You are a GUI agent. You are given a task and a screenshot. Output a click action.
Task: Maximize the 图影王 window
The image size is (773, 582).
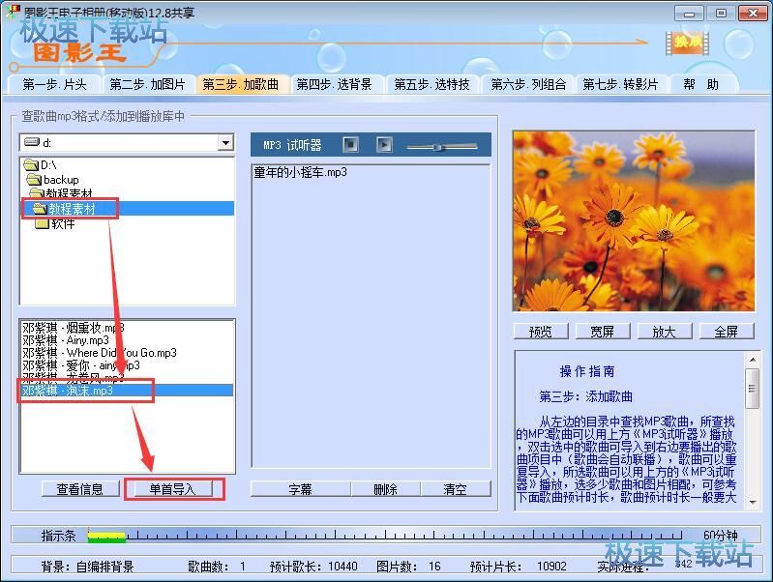click(721, 13)
